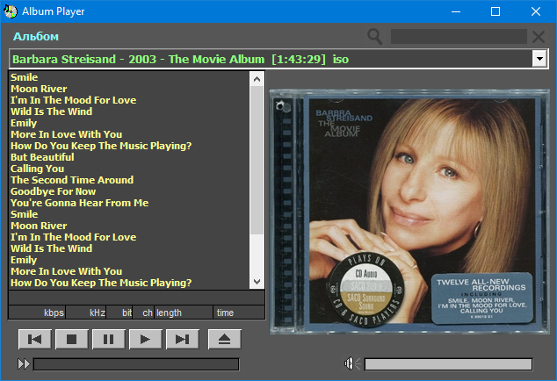Click the length info field
557x381 pixels.
(184, 313)
